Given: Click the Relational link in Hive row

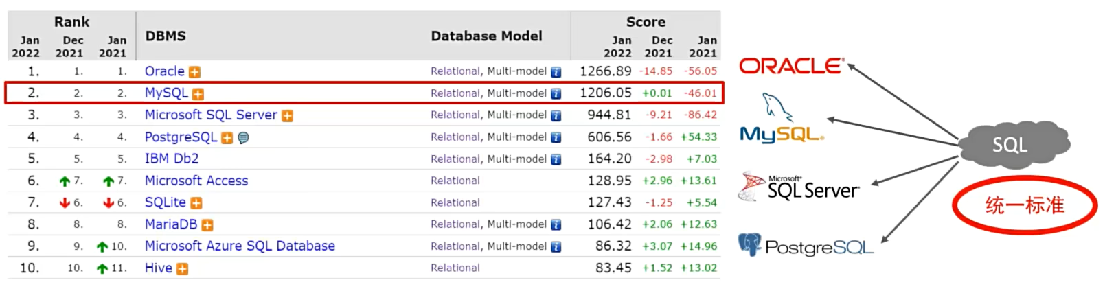Looking at the screenshot, I should (455, 268).
